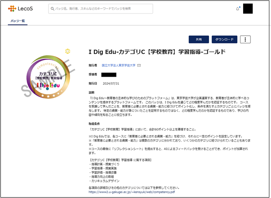
Task: Select item ・カリキュラムデザイン
Action: click(104, 181)
